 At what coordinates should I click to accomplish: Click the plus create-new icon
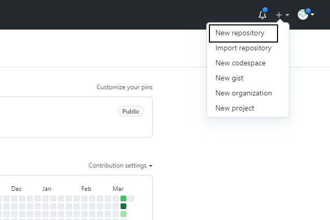(x=279, y=15)
